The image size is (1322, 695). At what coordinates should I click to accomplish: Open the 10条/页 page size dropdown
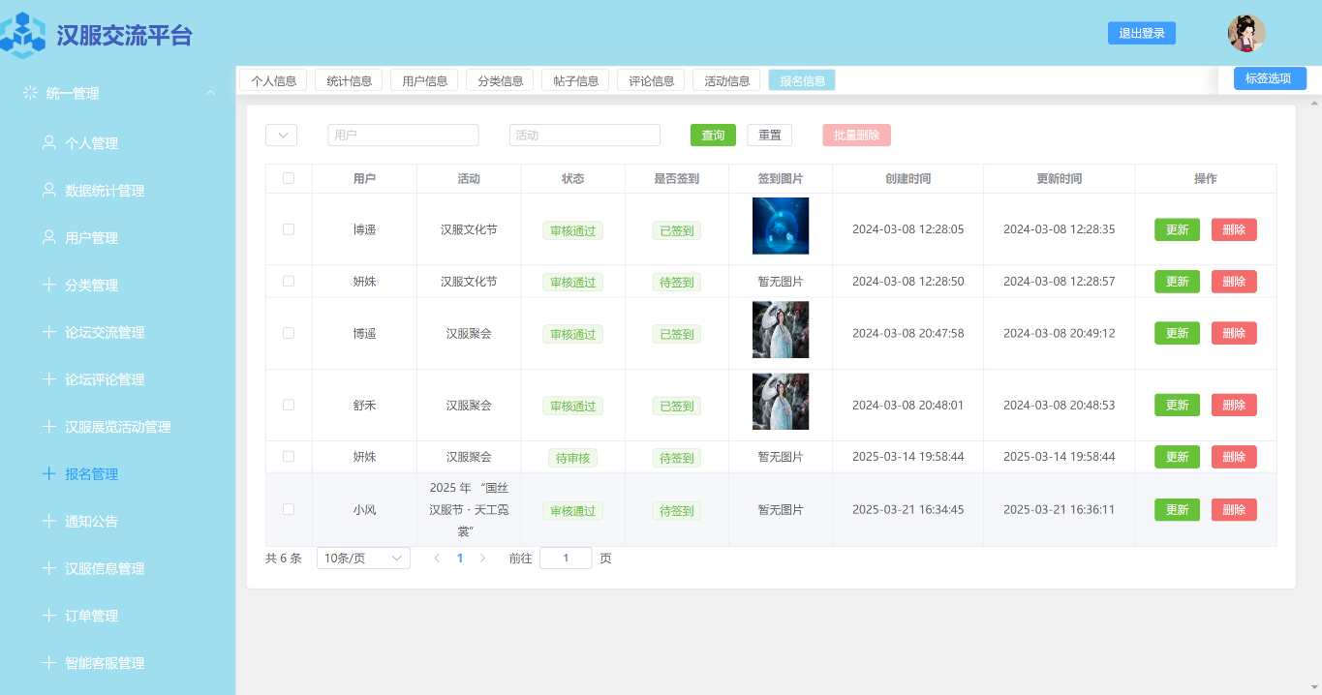[x=363, y=559]
